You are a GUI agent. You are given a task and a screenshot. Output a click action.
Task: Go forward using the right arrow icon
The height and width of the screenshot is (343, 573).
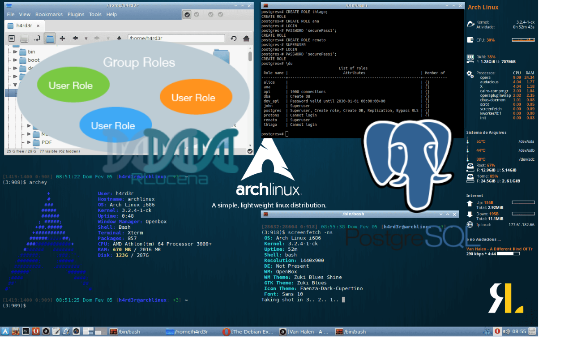click(97, 39)
